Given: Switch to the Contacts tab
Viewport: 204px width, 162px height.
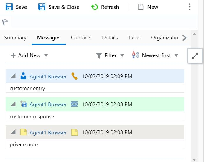Looking at the screenshot, I should [x=81, y=38].
